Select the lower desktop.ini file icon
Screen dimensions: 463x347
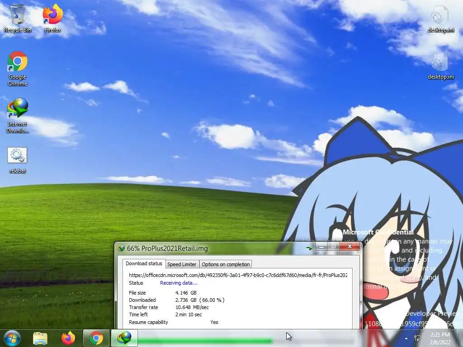pyautogui.click(x=440, y=66)
